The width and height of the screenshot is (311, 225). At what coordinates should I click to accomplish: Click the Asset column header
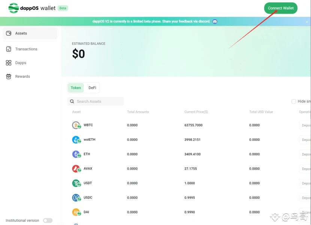[76, 112]
